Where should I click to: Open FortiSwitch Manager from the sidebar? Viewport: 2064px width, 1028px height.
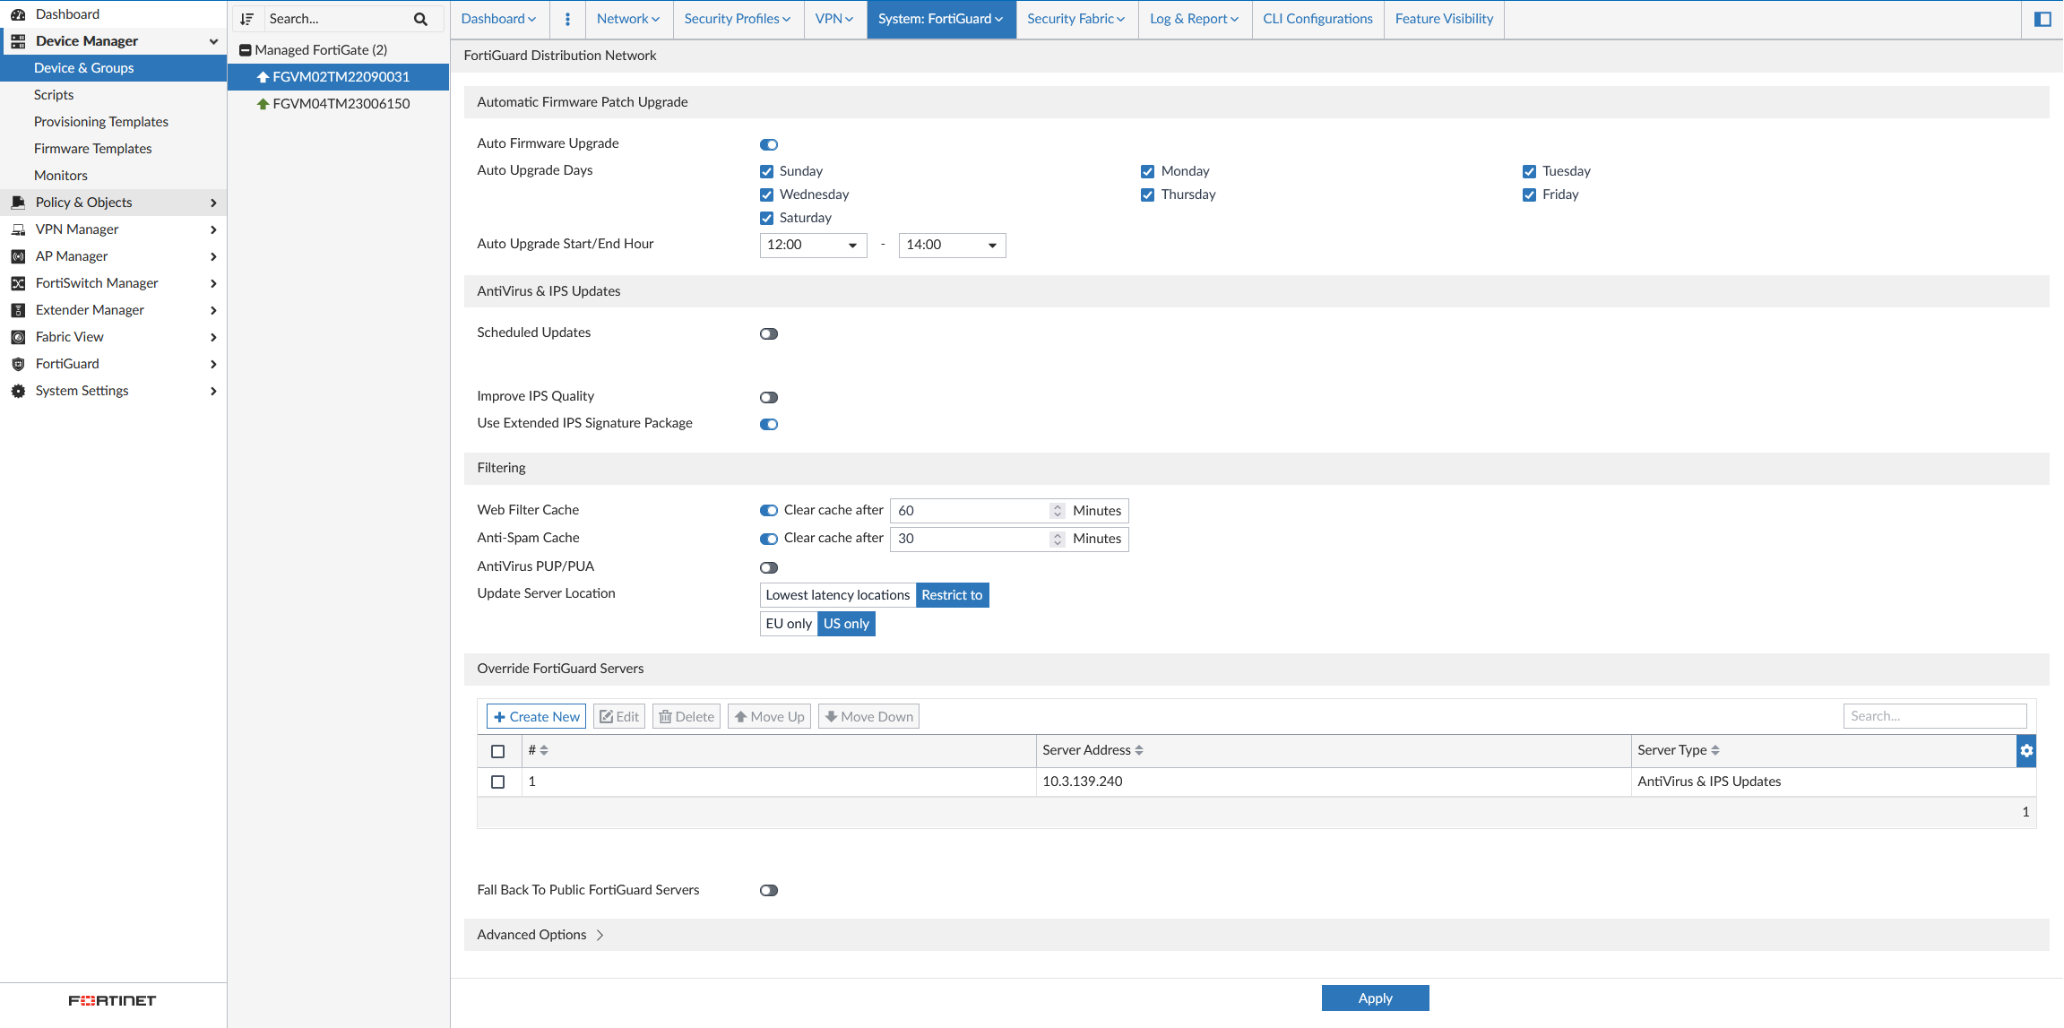[x=97, y=283]
